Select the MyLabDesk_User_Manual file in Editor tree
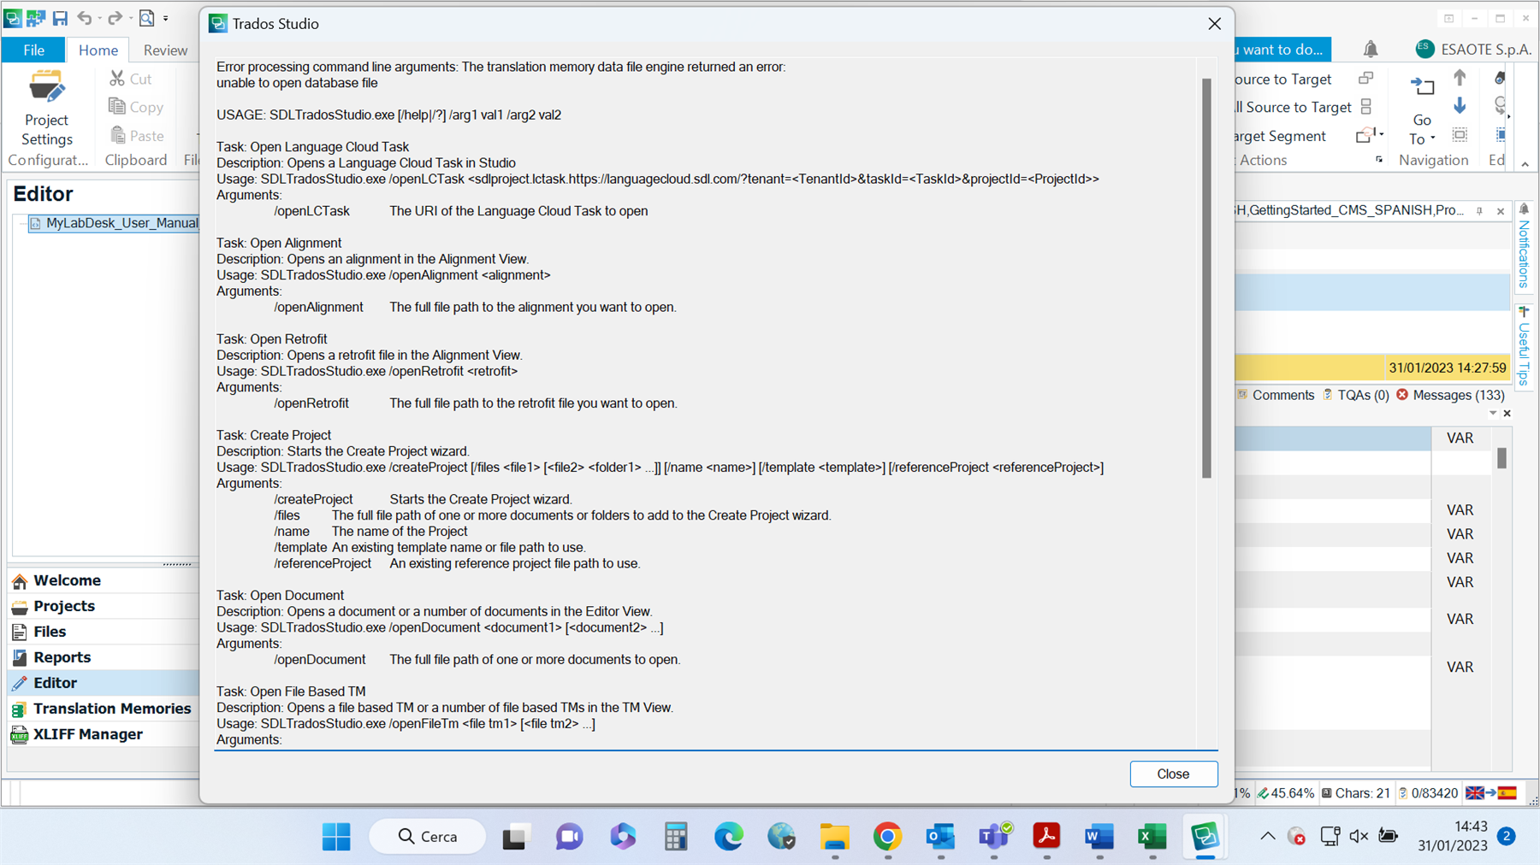Image resolution: width=1540 pixels, height=865 pixels. click(113, 223)
